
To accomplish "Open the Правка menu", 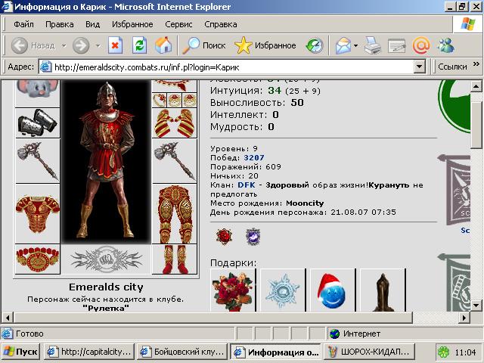I will coord(60,24).
